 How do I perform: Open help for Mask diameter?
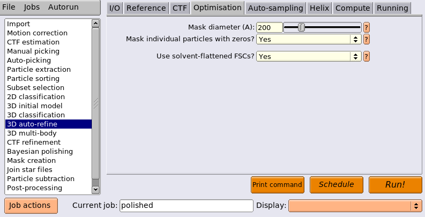coord(366,27)
